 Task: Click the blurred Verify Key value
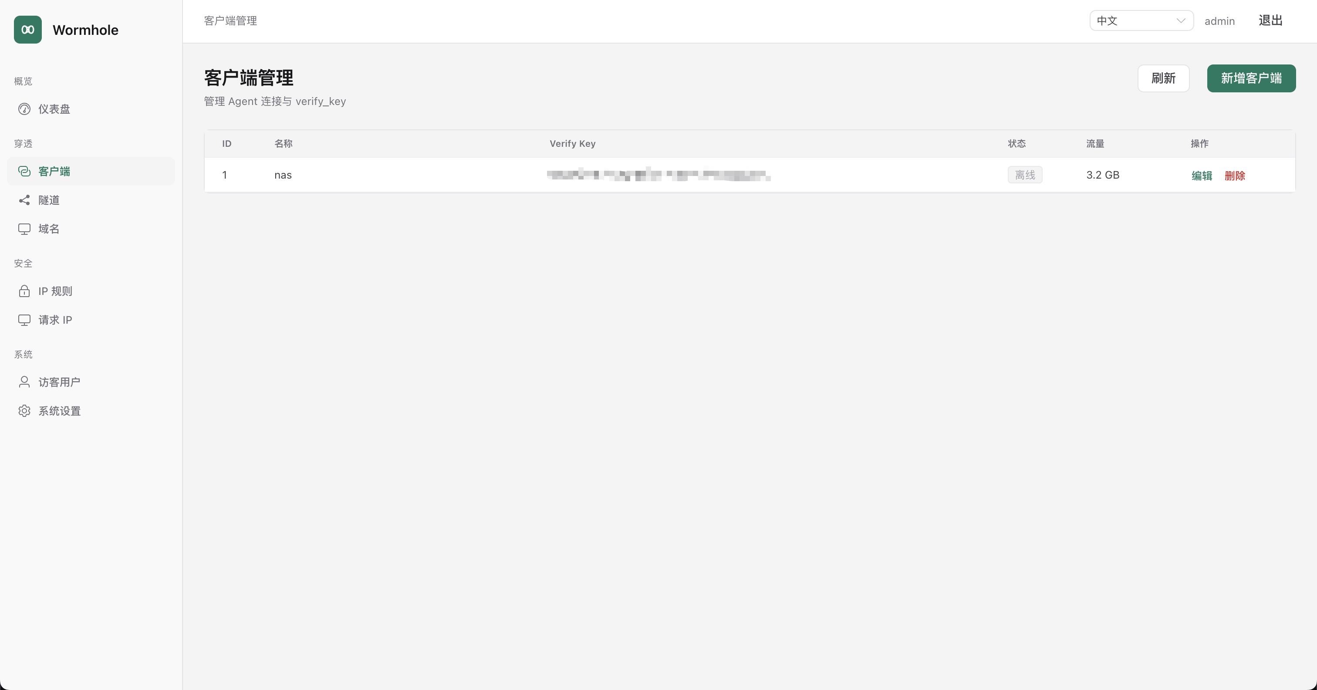coord(658,175)
